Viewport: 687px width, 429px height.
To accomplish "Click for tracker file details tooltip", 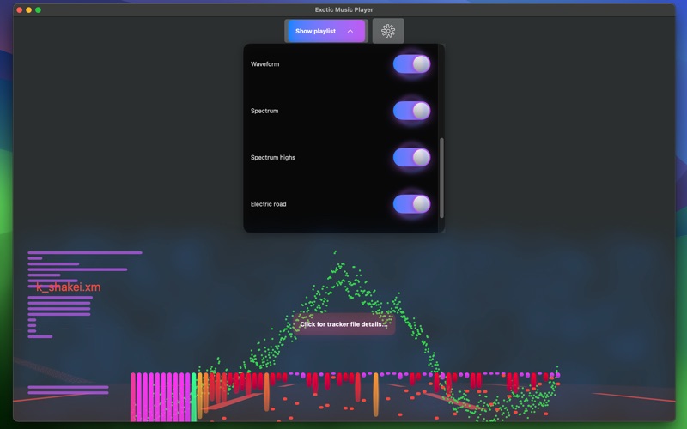I will click(344, 324).
